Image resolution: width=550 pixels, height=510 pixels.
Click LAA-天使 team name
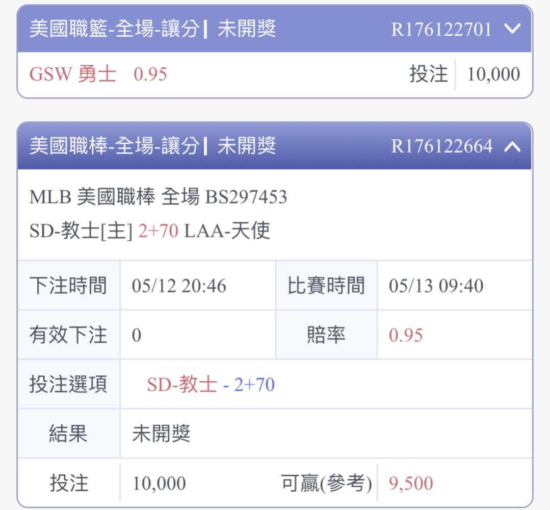227,232
